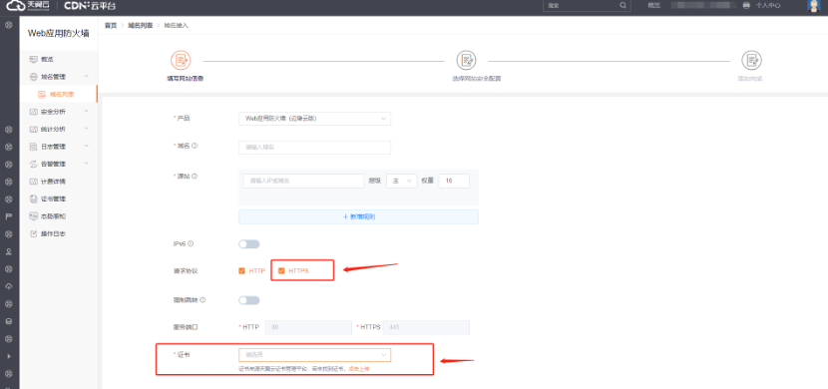Click the 告警管理 refresh-style icon
The height and width of the screenshot is (389, 828).
pyautogui.click(x=33, y=164)
